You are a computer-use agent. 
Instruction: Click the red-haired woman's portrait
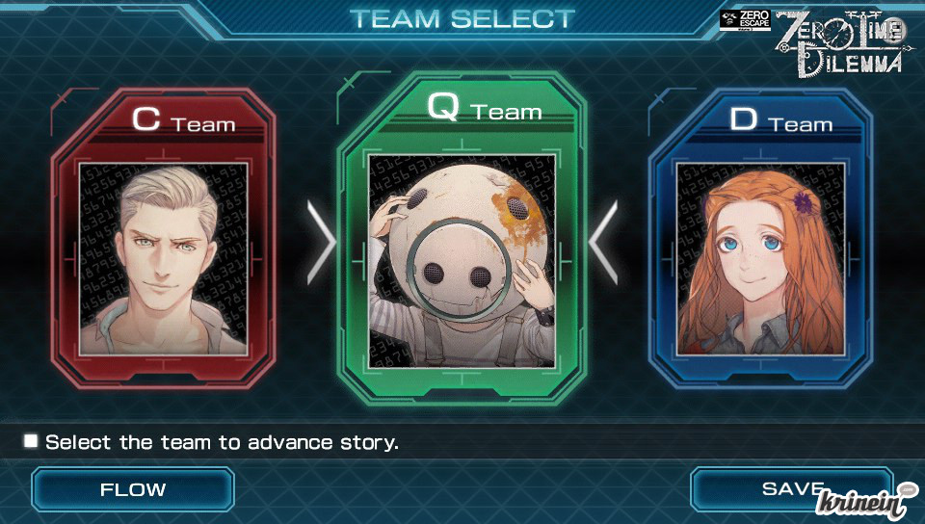click(x=760, y=259)
